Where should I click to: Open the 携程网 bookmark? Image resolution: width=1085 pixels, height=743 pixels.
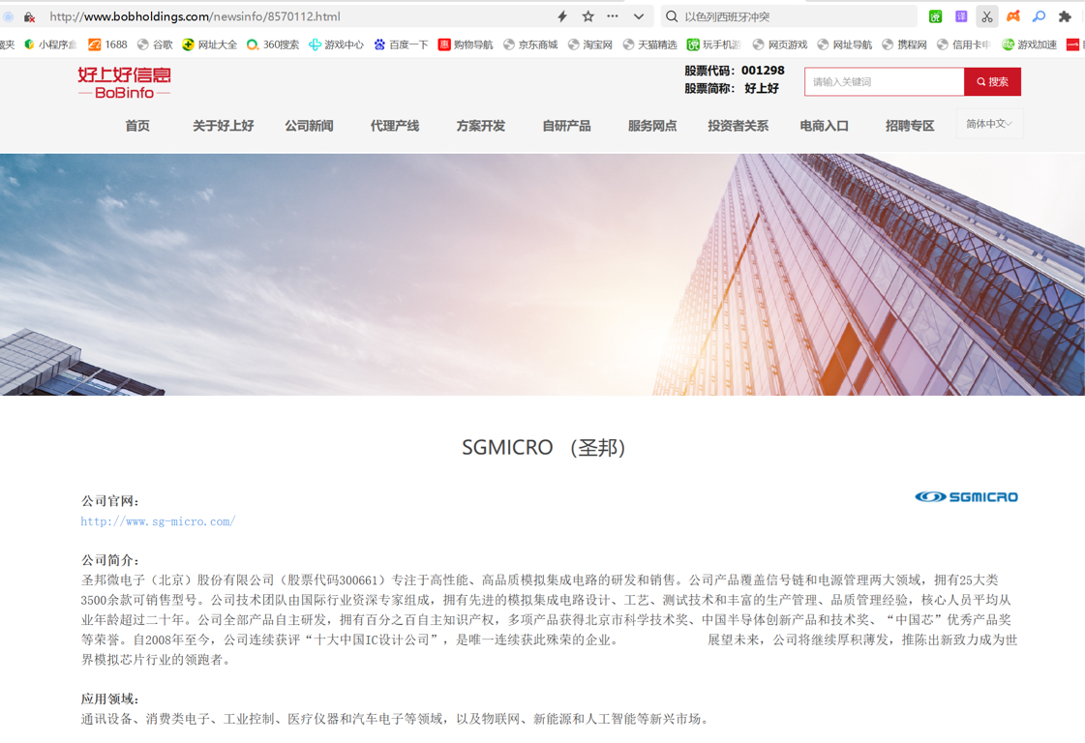click(904, 45)
